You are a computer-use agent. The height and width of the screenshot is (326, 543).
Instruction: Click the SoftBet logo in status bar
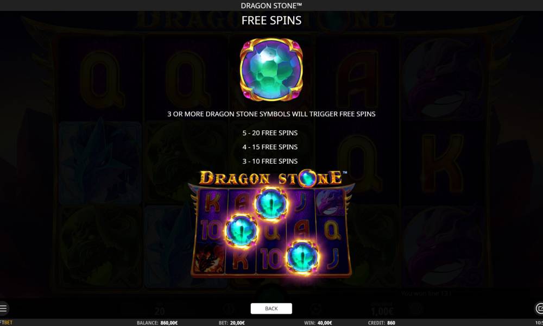(6, 323)
